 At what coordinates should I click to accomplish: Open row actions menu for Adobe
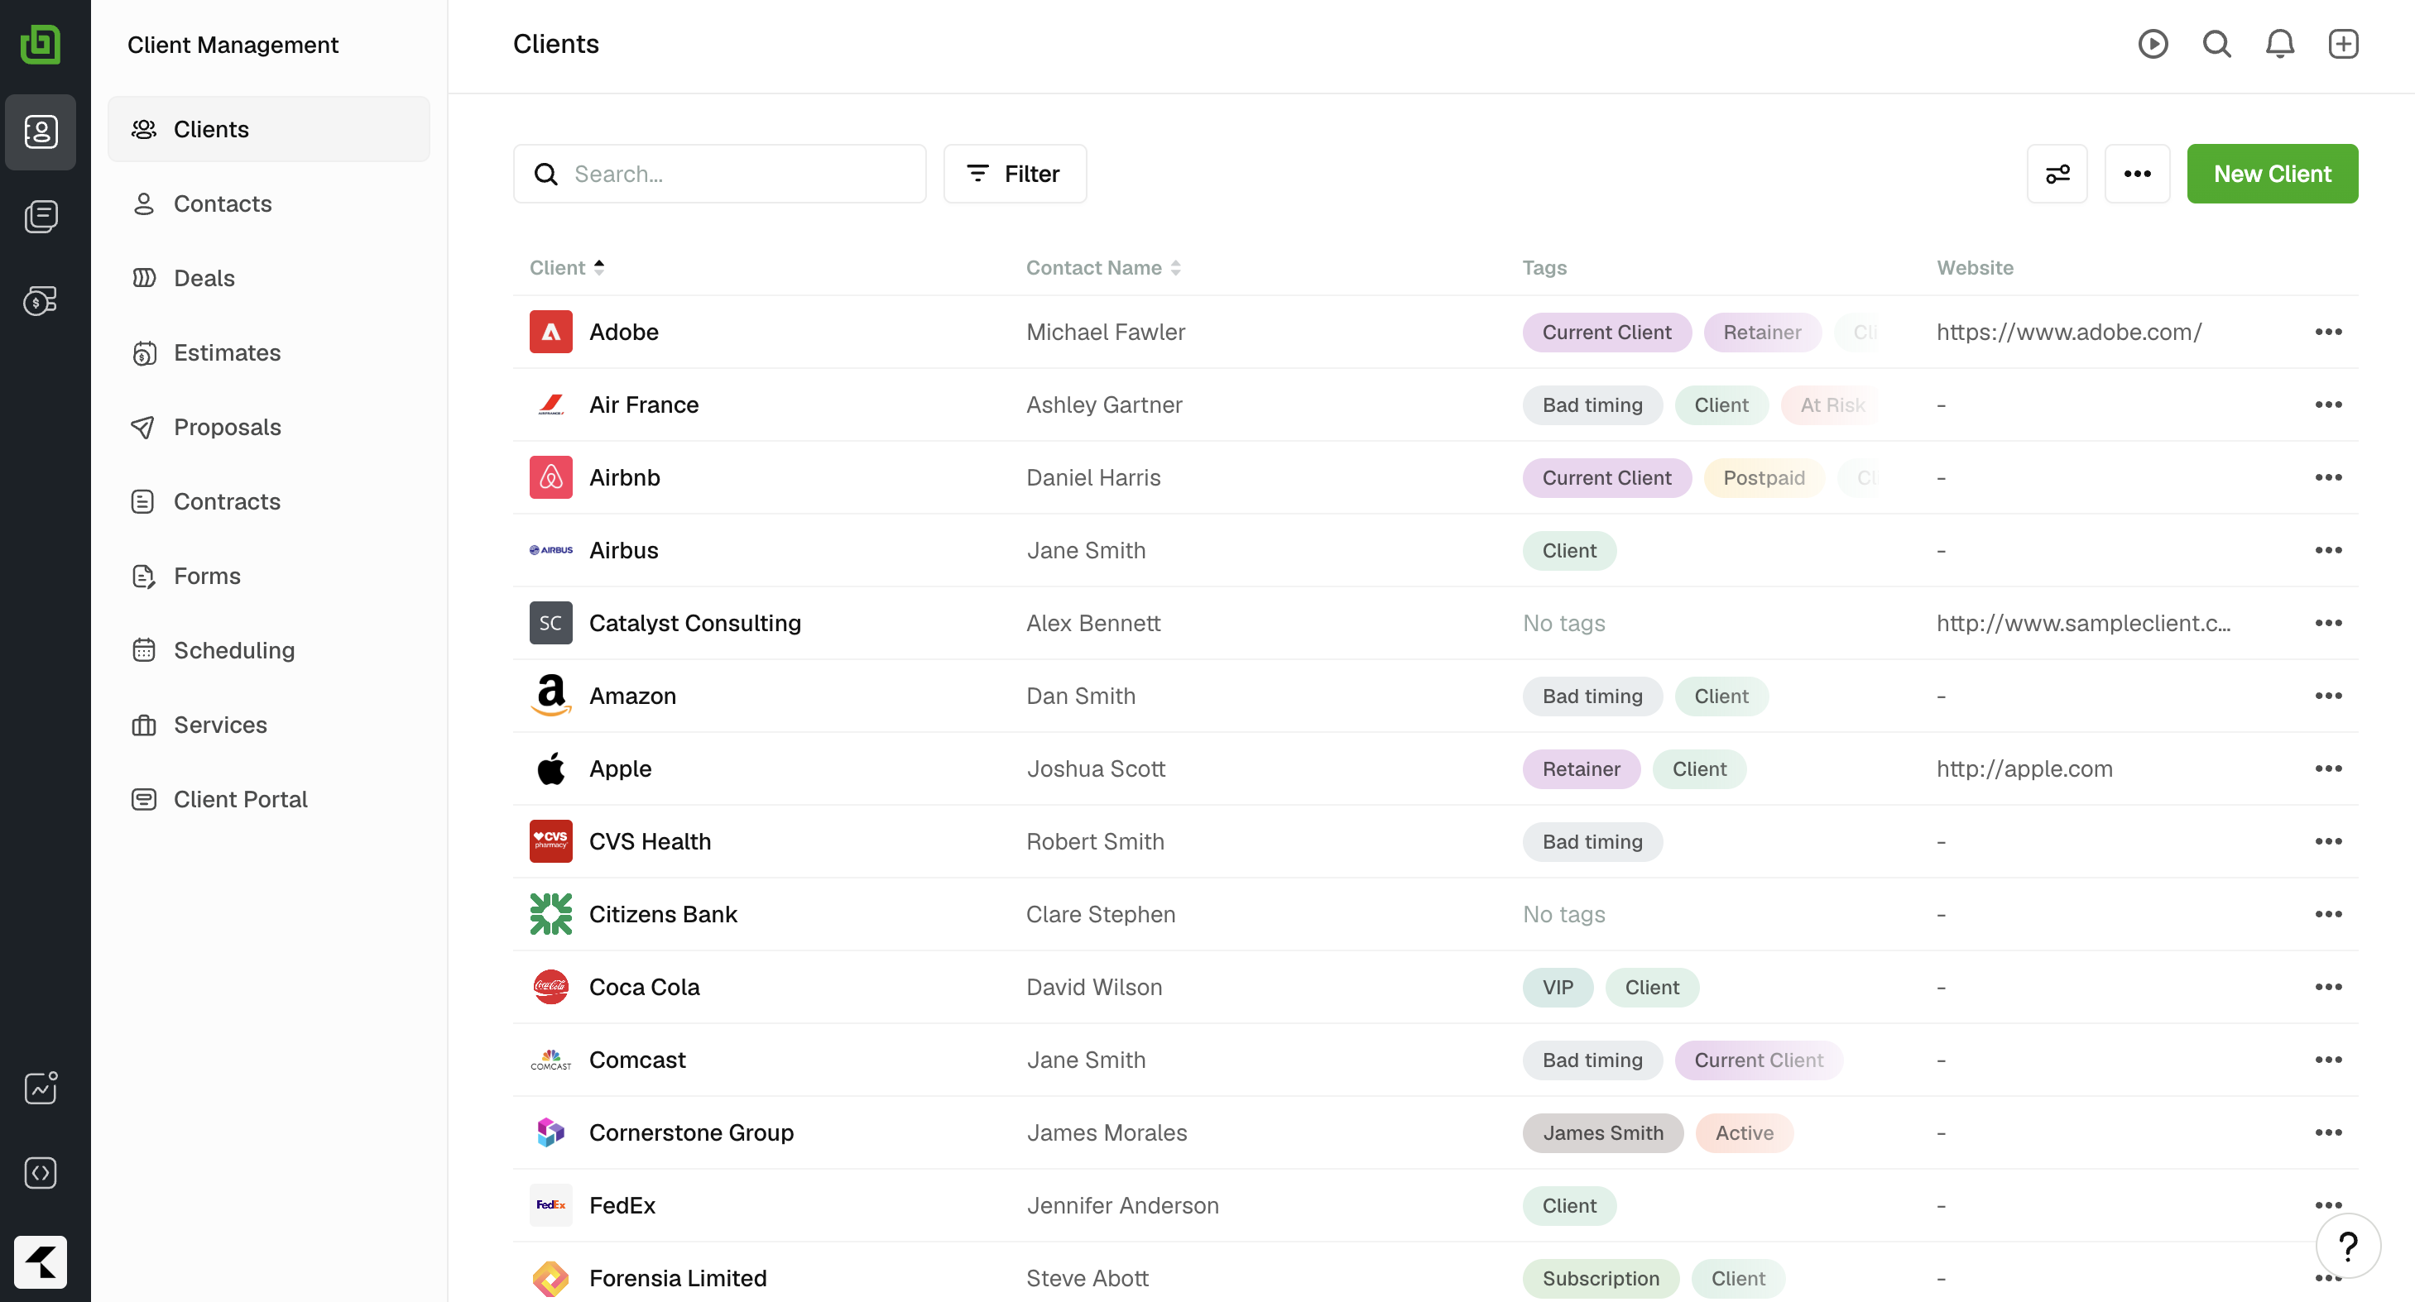pyautogui.click(x=2328, y=333)
